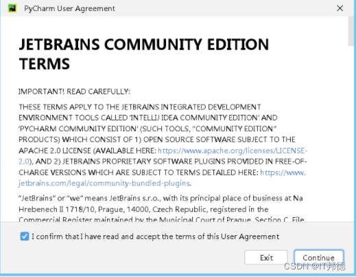Click the line mentioning Hrebenech II 1718/10, Prague
This screenshot has height=277, width=356.
pyautogui.click(x=143, y=209)
